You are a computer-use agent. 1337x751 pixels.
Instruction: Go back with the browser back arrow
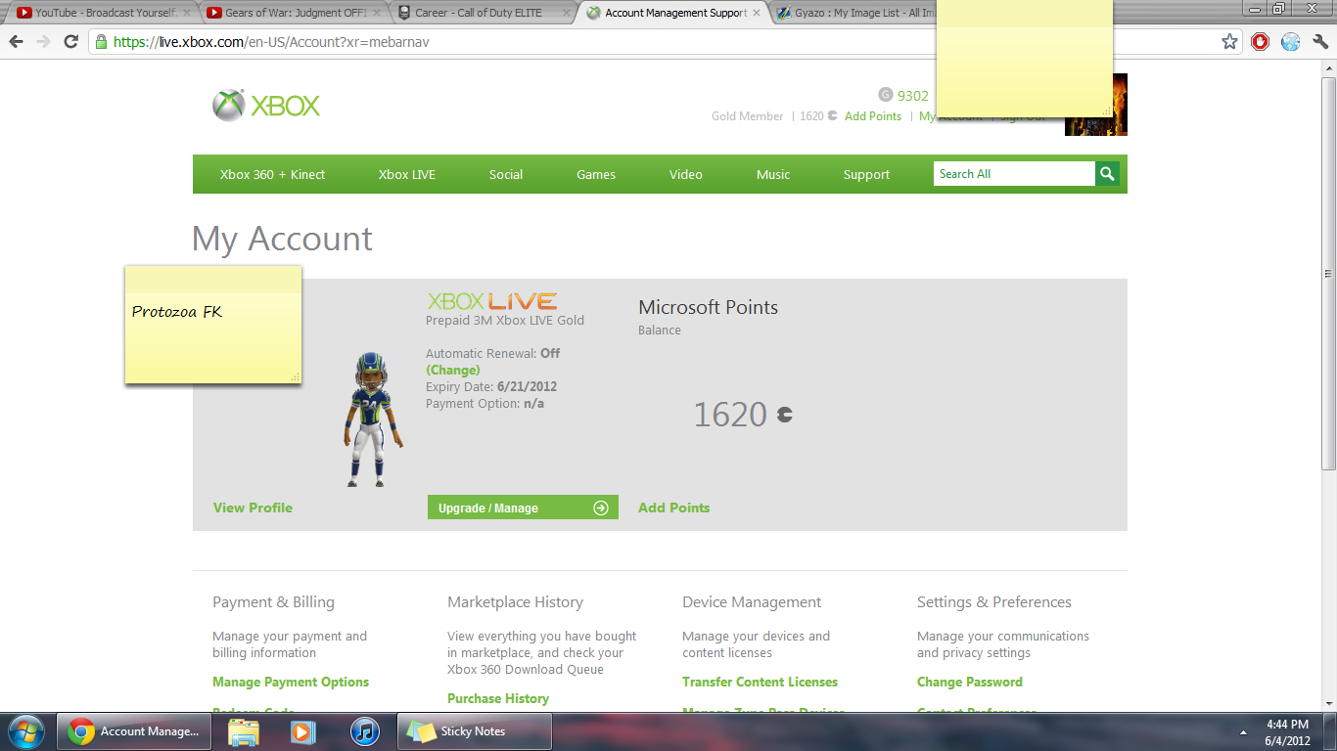point(17,42)
